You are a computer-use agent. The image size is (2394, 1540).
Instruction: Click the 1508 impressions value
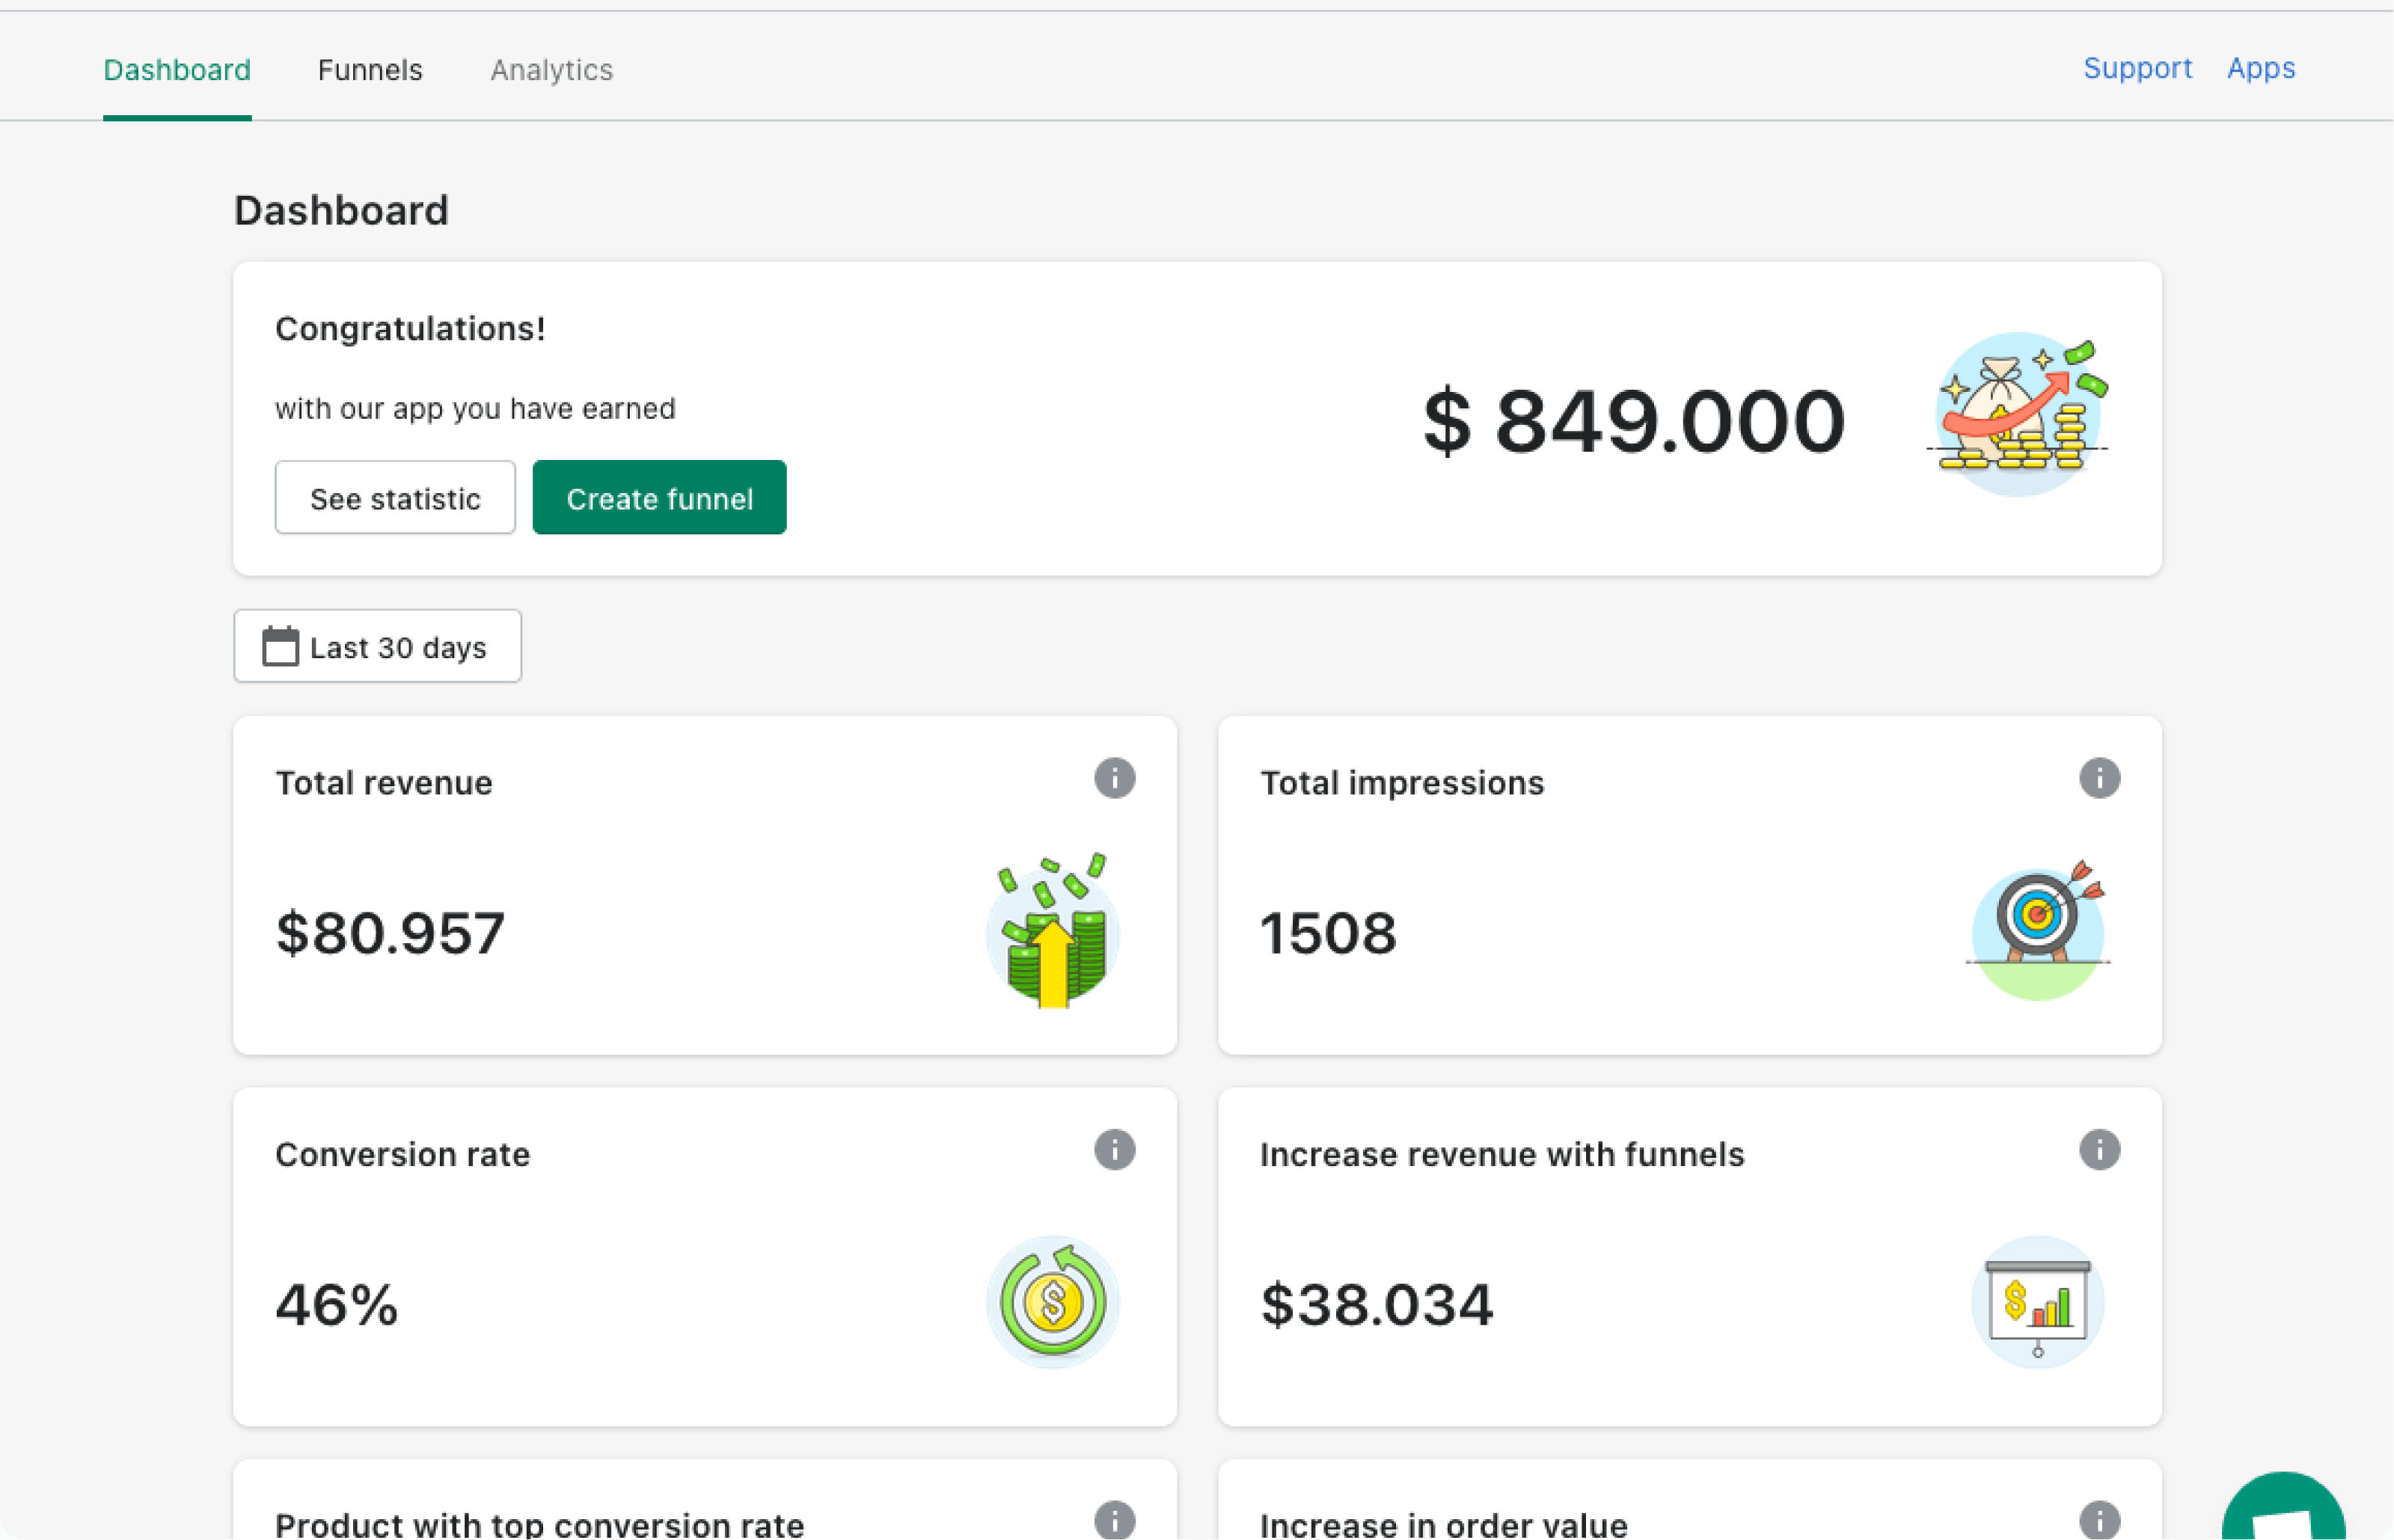[1328, 933]
